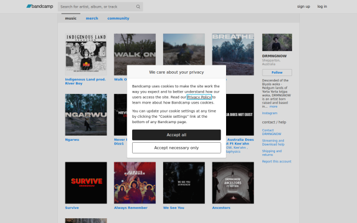Open the log in link
Viewport: 357px width, 223px height.
pos(322,7)
